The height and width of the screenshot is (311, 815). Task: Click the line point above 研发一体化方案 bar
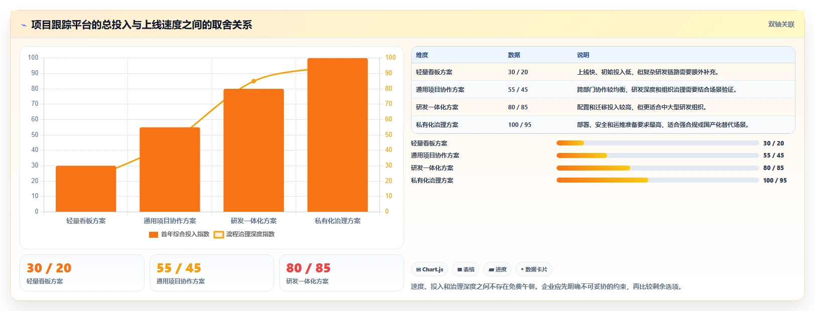point(253,81)
